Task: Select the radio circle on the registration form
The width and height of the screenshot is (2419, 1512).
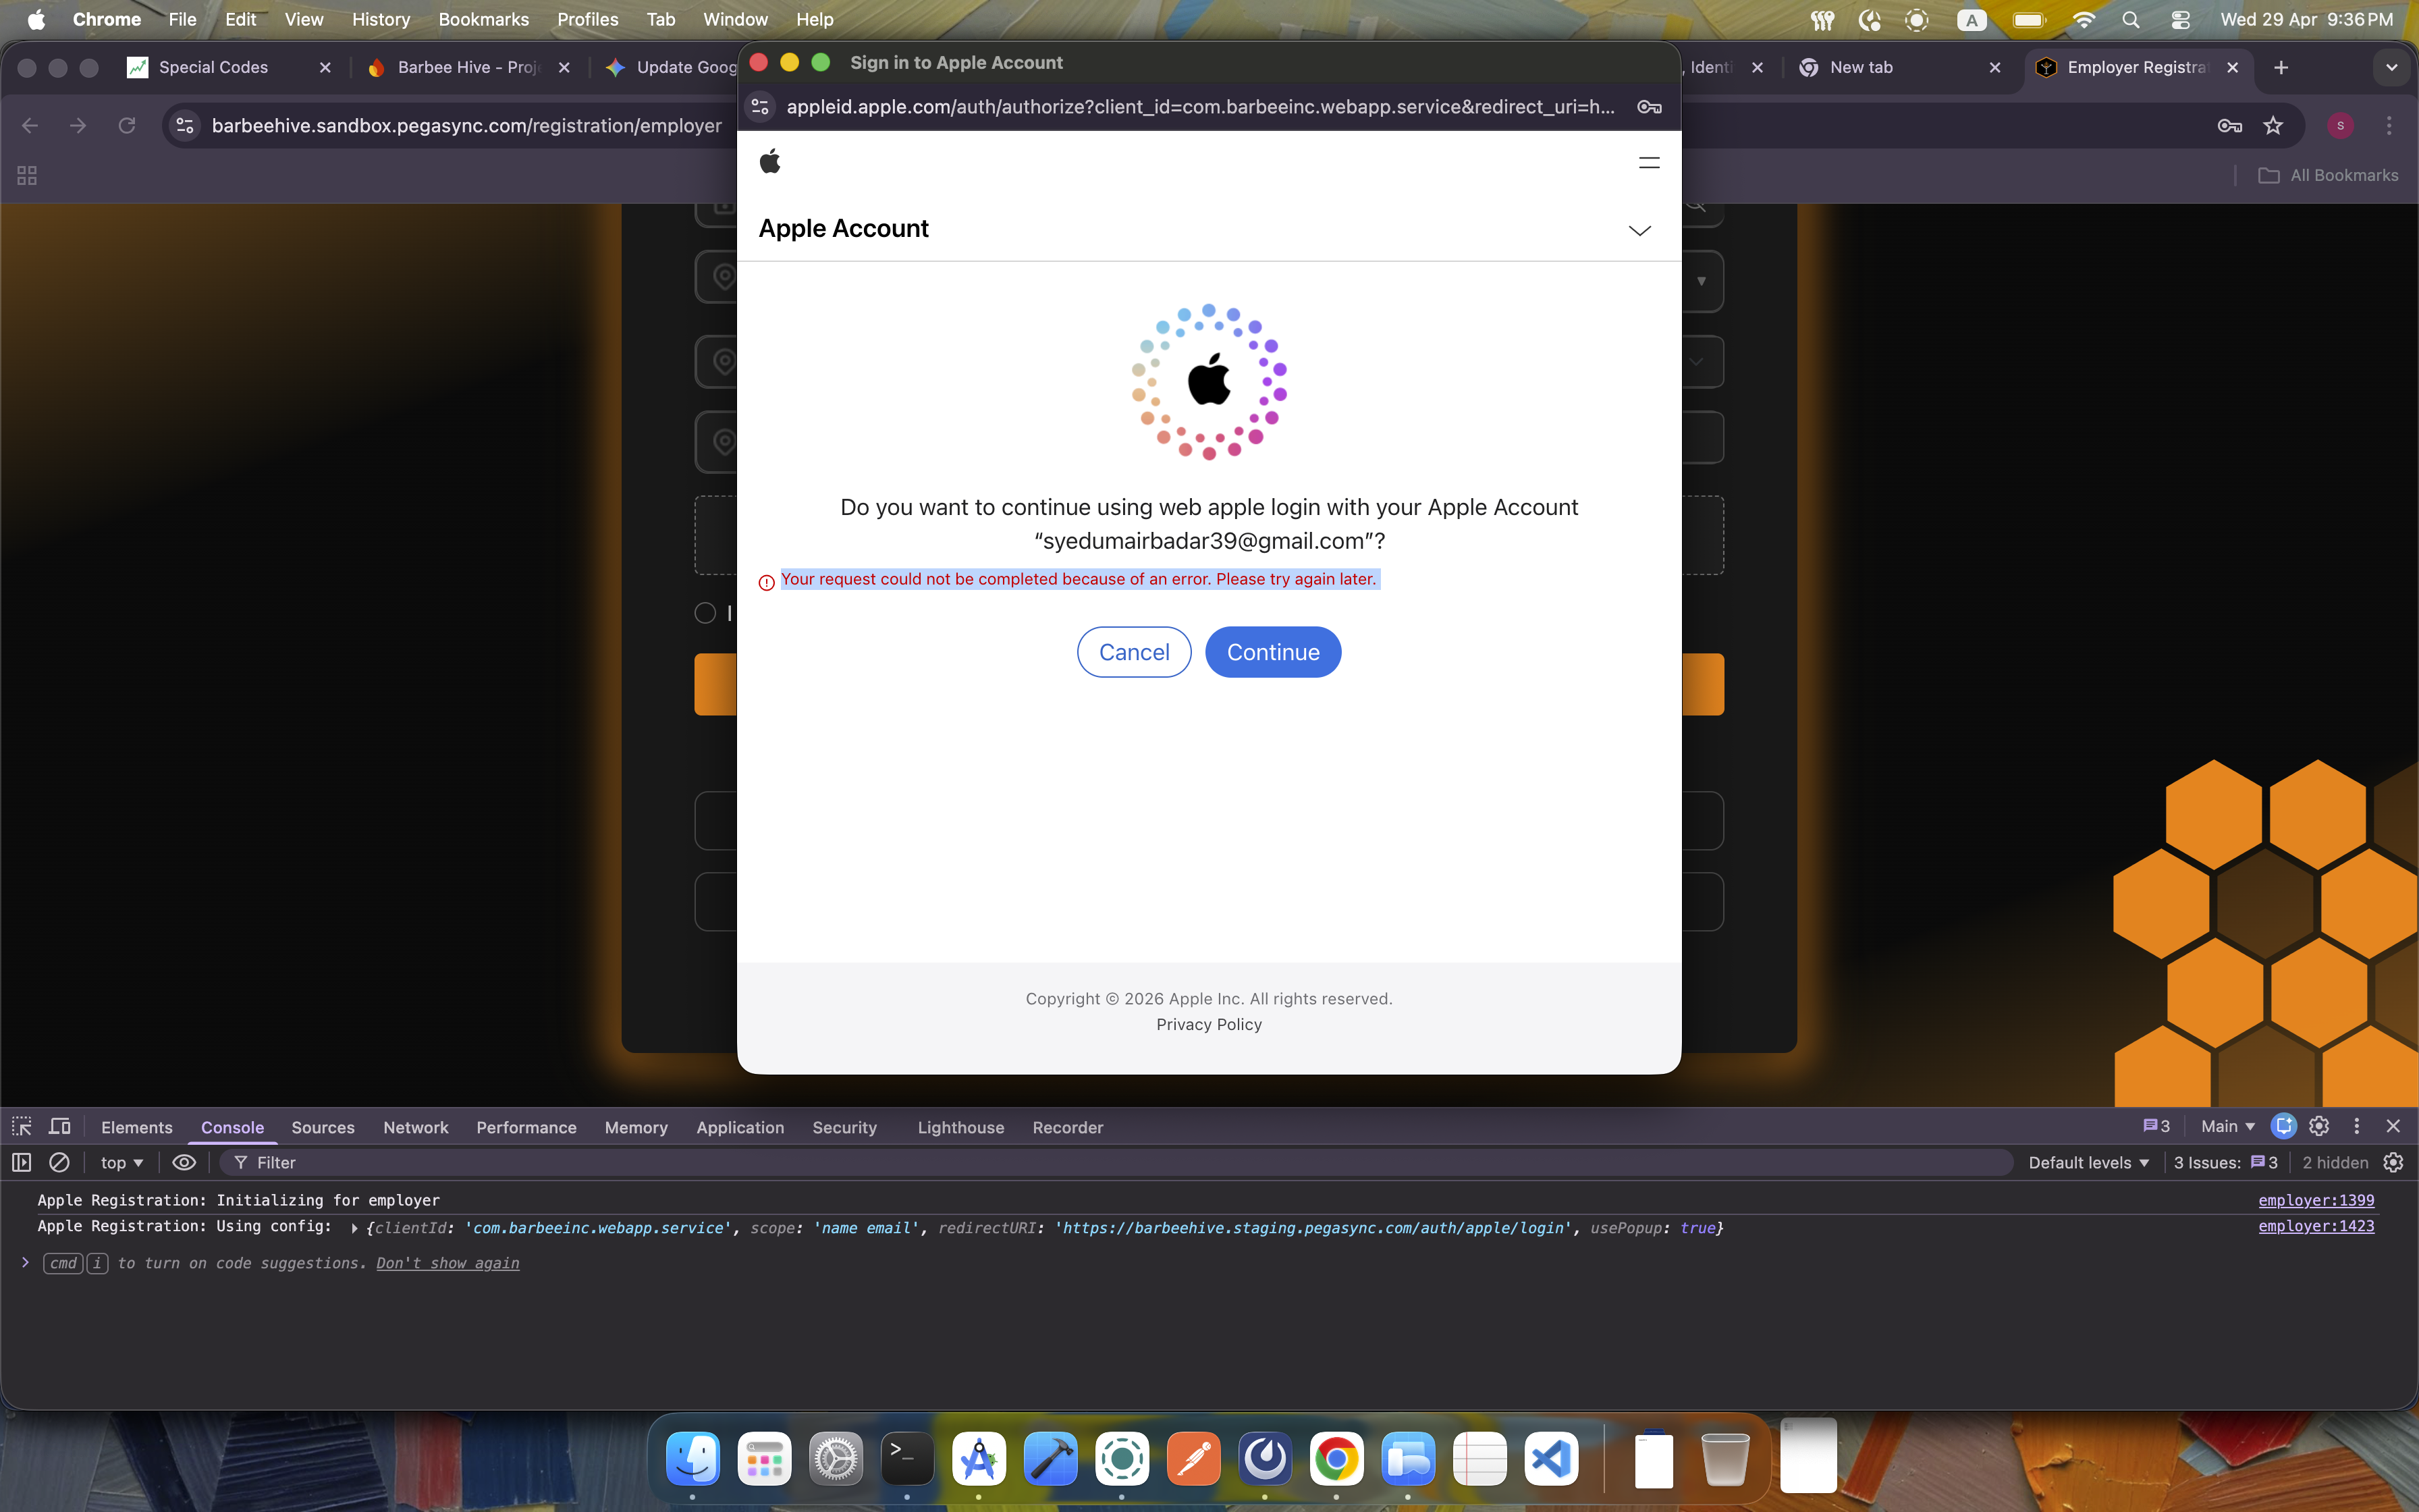Action: 706,613
